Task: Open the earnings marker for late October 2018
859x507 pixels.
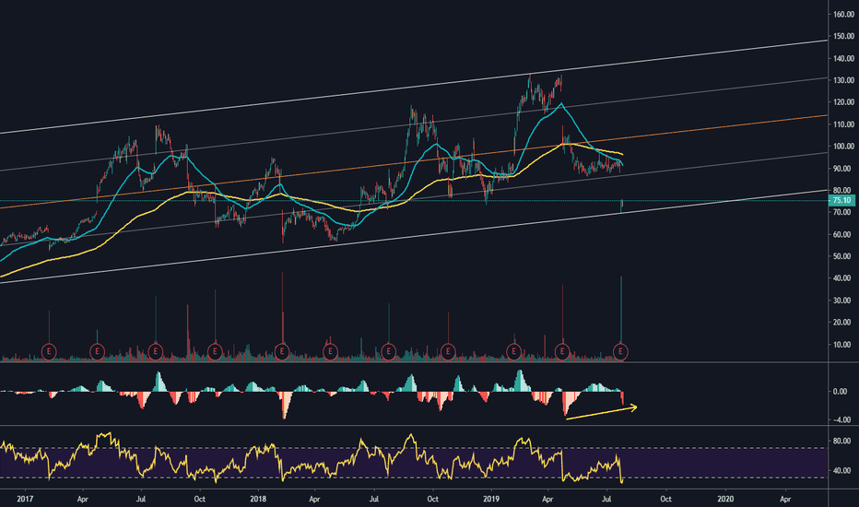Action: pos(448,351)
